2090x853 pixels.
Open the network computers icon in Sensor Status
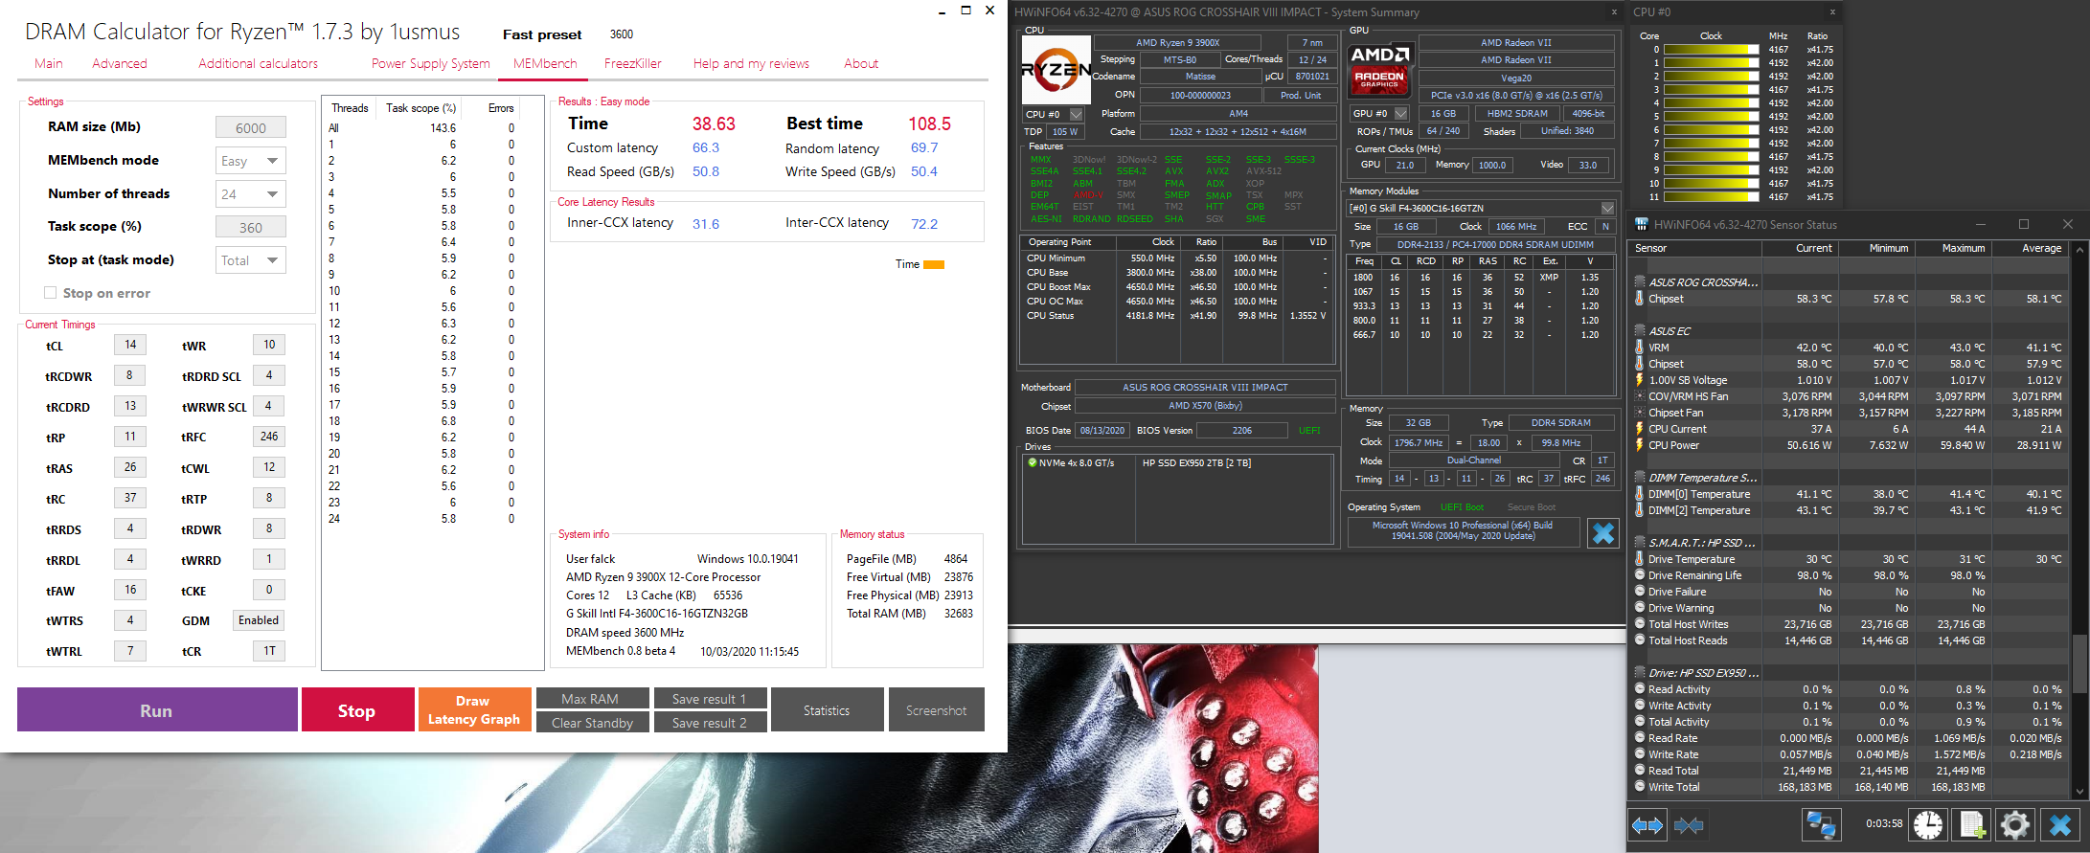click(x=1820, y=824)
